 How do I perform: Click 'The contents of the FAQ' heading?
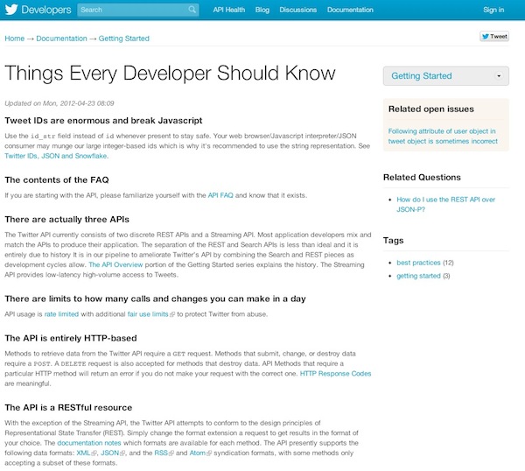[x=57, y=179]
